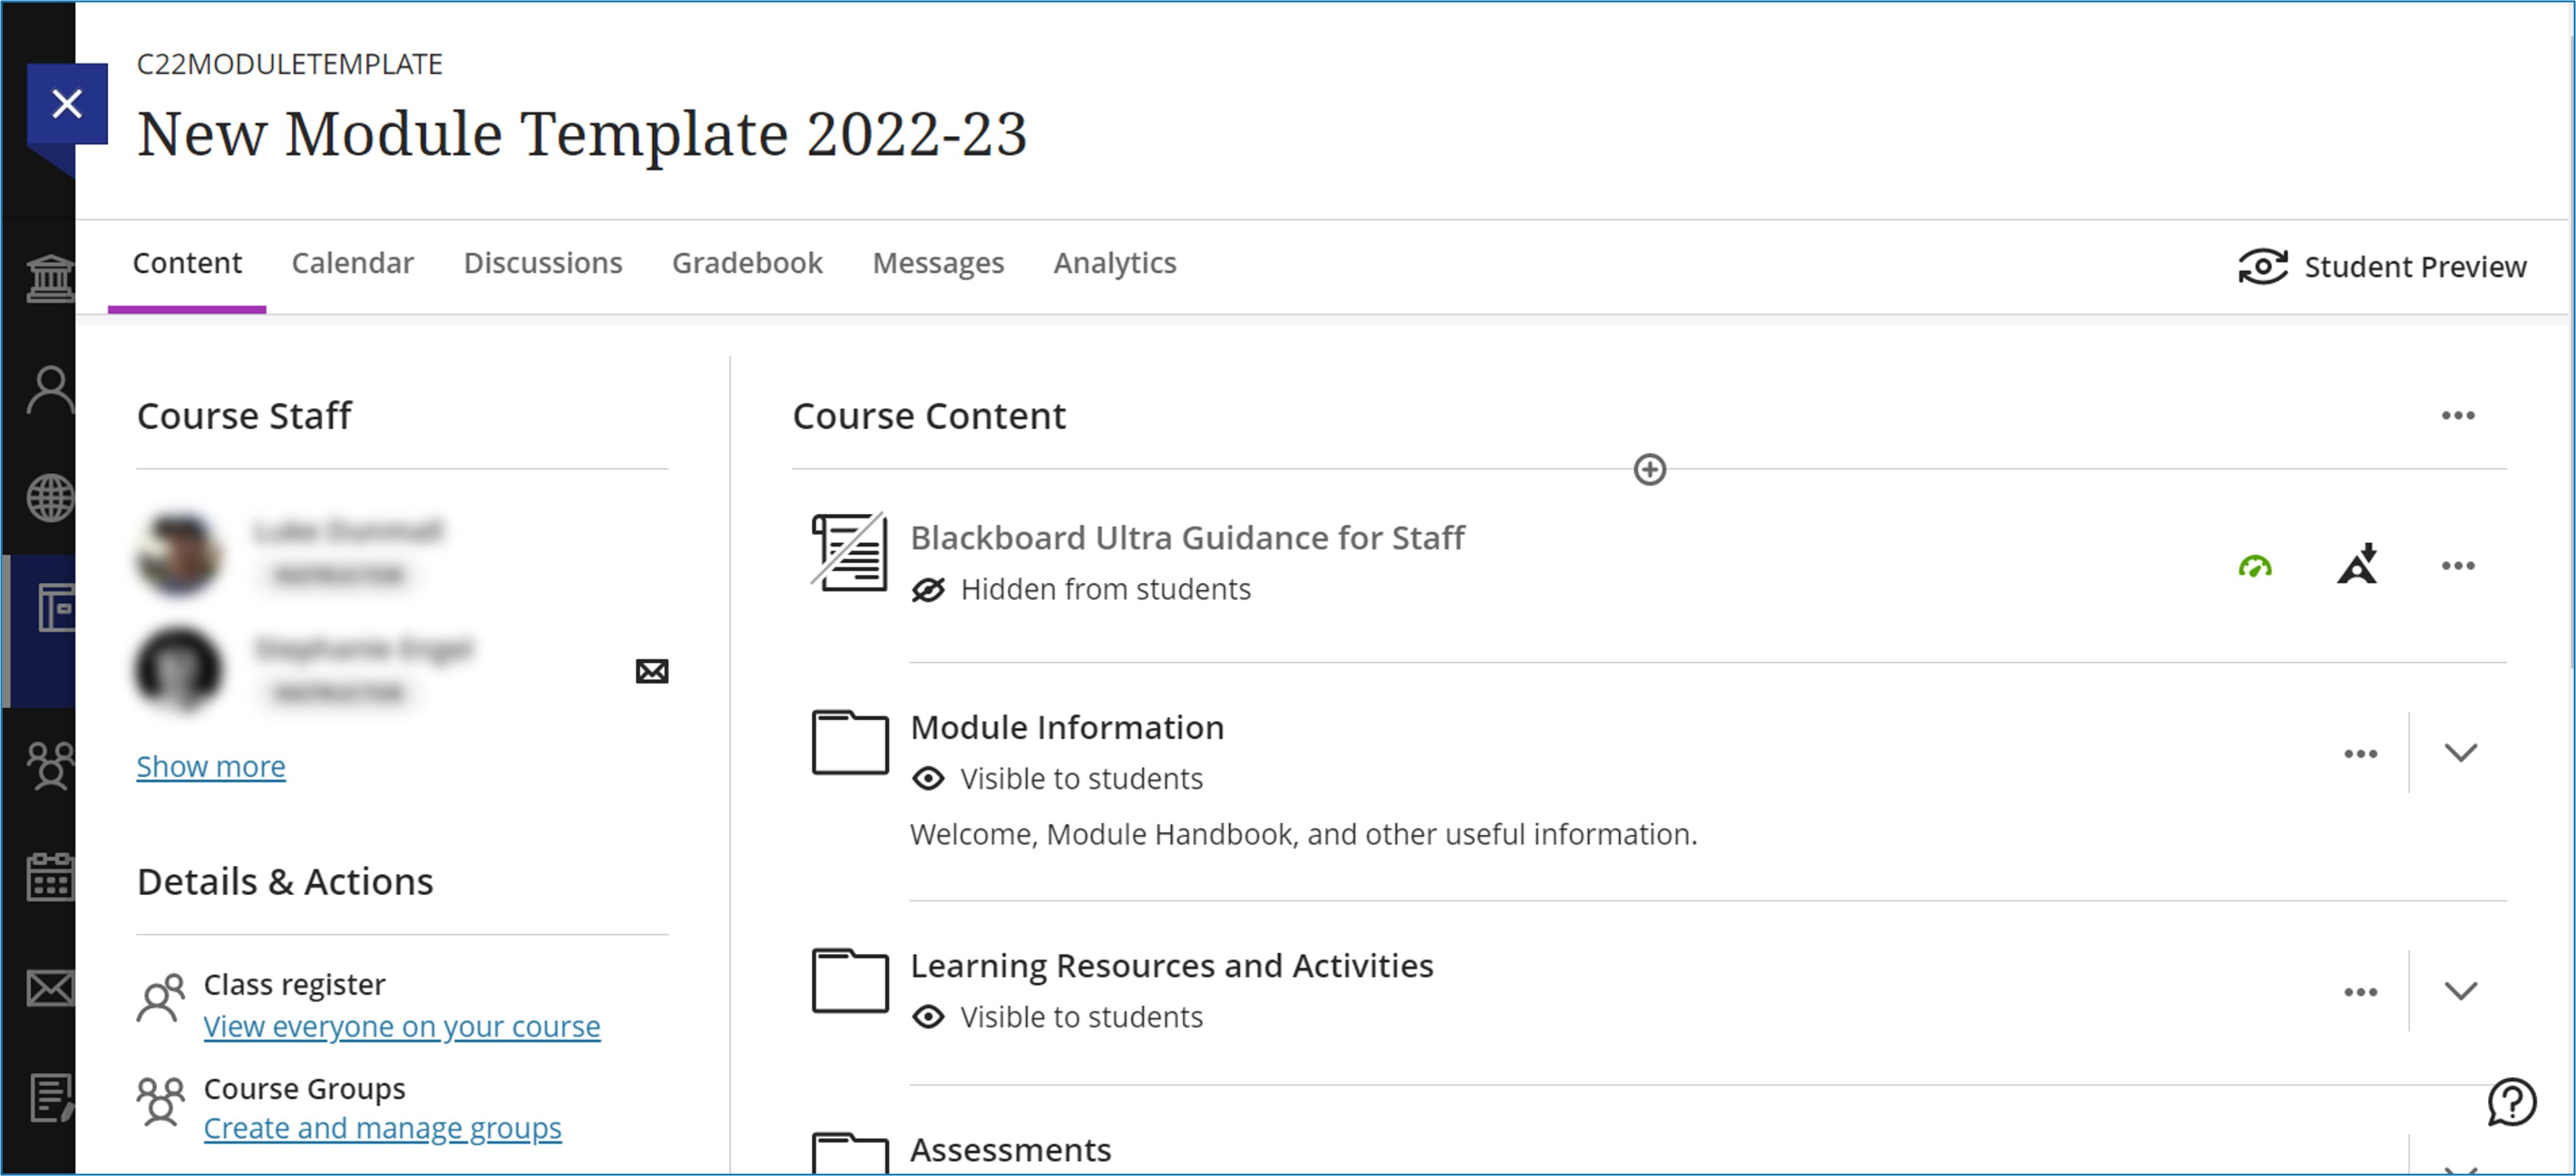Click the Activity Stream globe icon
Screen dimensions: 2576x1176
[49, 498]
